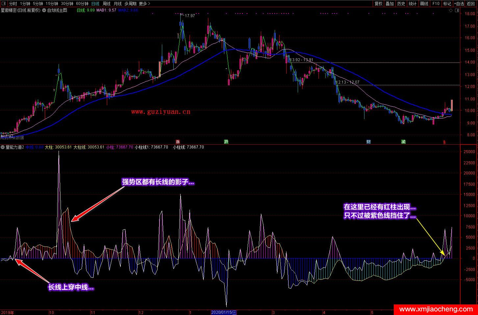This screenshot has width=478, height=315.
Task: Click the 复权 button
Action: coord(379,4)
